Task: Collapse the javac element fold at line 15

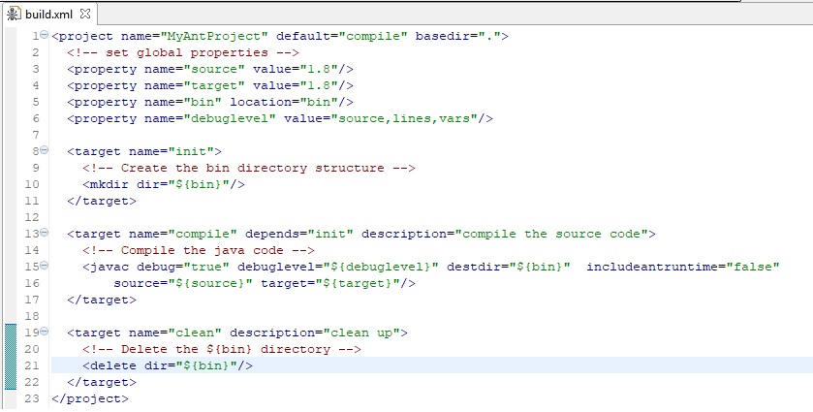Action: (x=44, y=266)
